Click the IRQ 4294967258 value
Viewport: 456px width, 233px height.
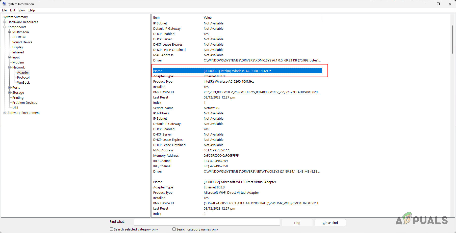click(216, 166)
